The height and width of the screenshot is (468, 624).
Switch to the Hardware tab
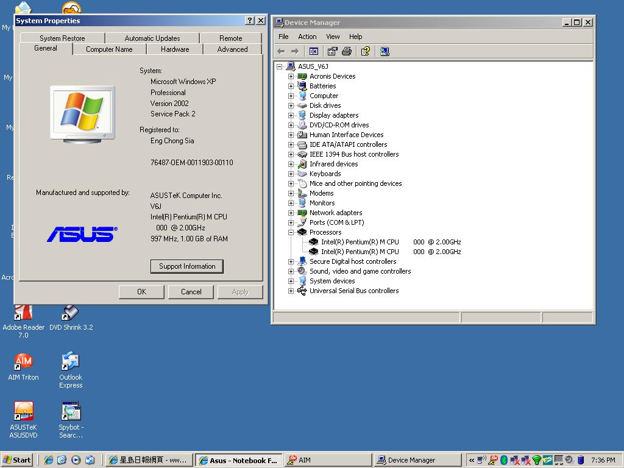pos(175,49)
